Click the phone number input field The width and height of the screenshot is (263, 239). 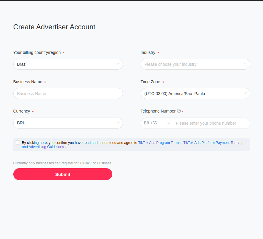210,123
